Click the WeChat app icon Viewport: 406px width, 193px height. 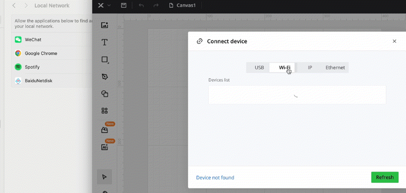[18, 40]
